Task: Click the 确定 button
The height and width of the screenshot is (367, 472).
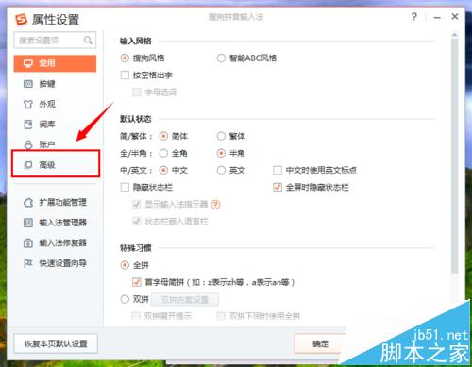Action: (320, 343)
